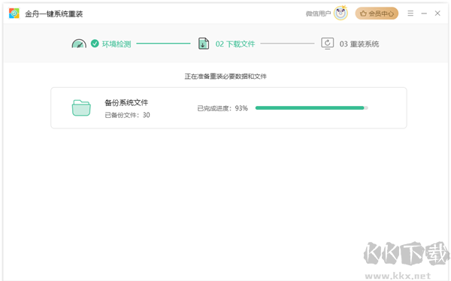Viewport: 451px width, 281px height.
Task: Select the 环境检测 step label
Action: coord(117,44)
